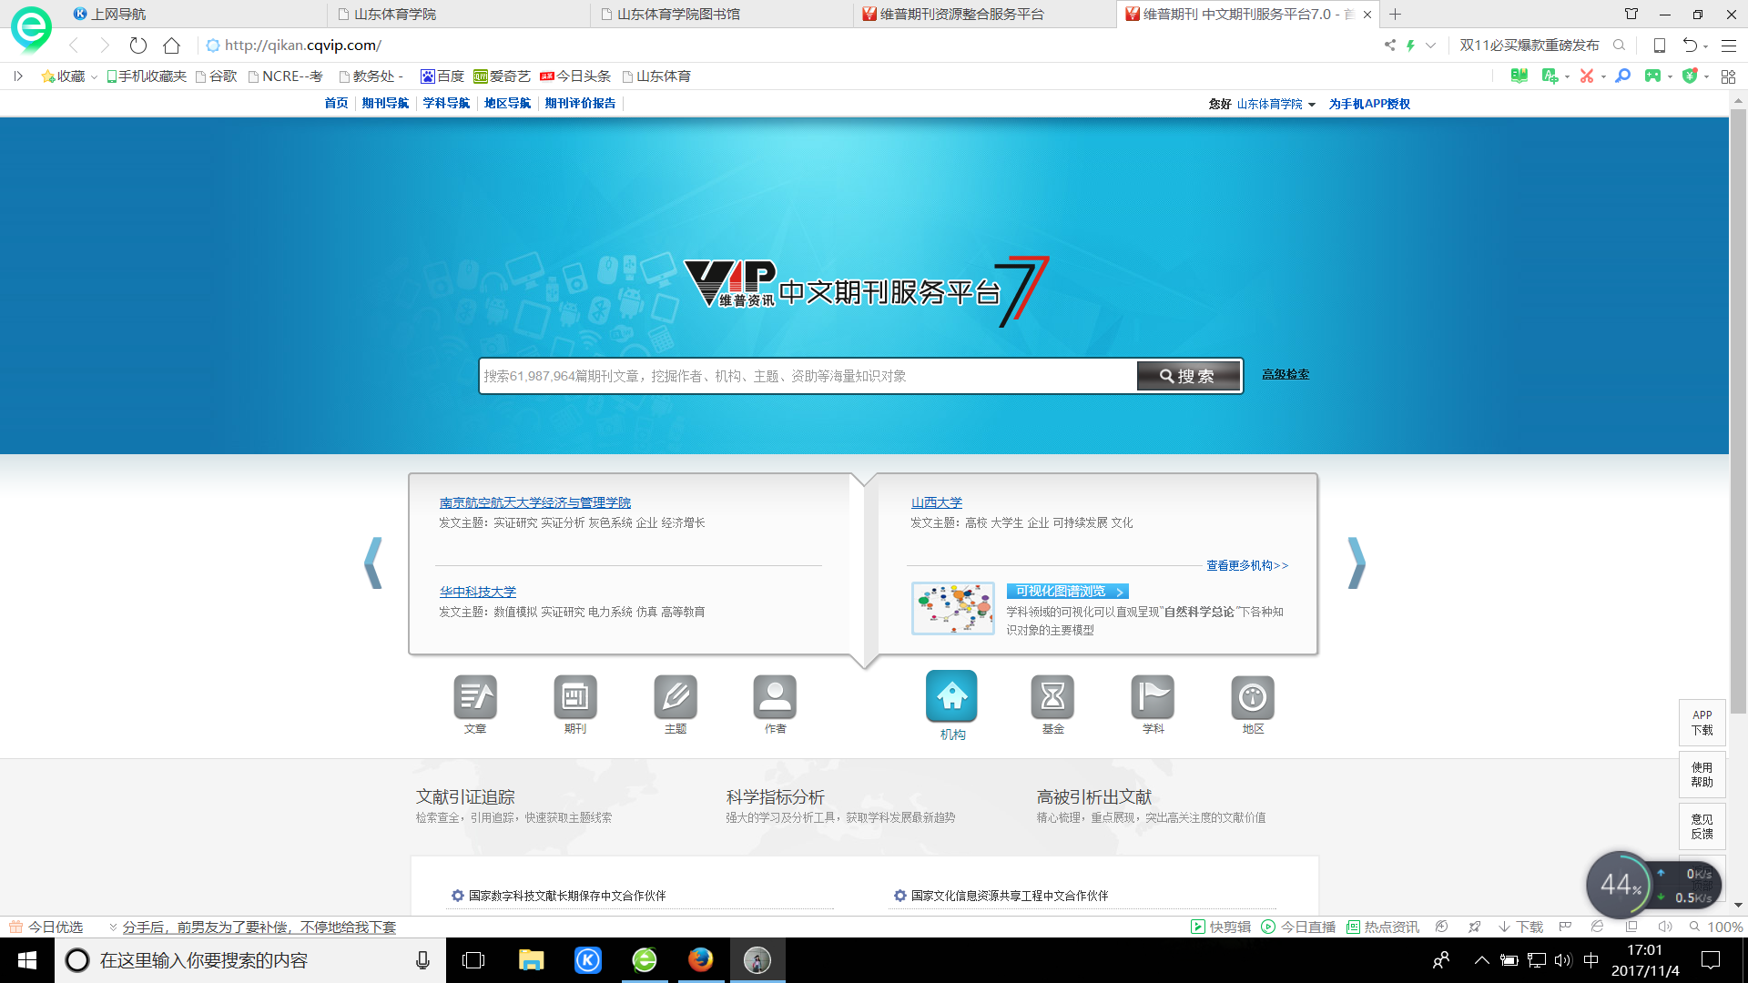The image size is (1748, 983).
Task: Click the visualization map thumbnail image
Action: [x=952, y=608]
